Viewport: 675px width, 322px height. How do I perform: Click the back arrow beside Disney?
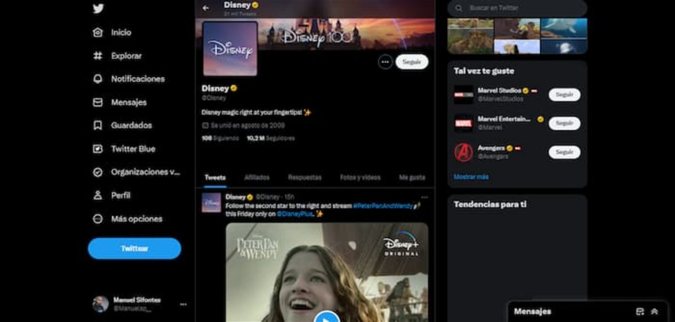pyautogui.click(x=206, y=8)
